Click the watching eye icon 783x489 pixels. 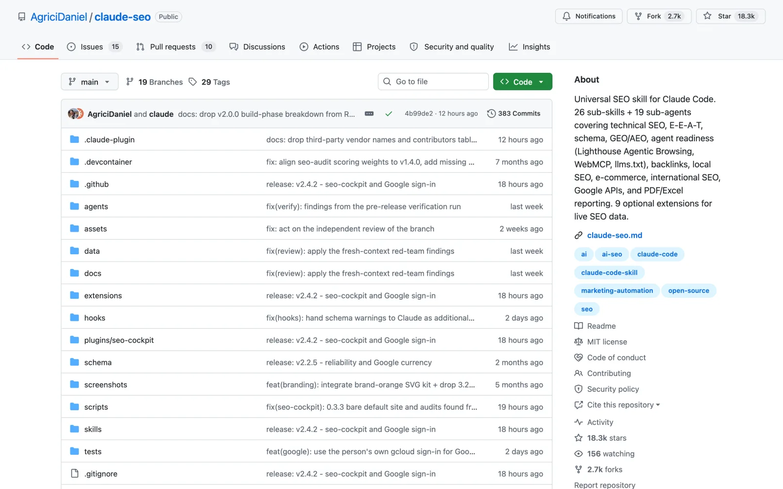pos(578,454)
